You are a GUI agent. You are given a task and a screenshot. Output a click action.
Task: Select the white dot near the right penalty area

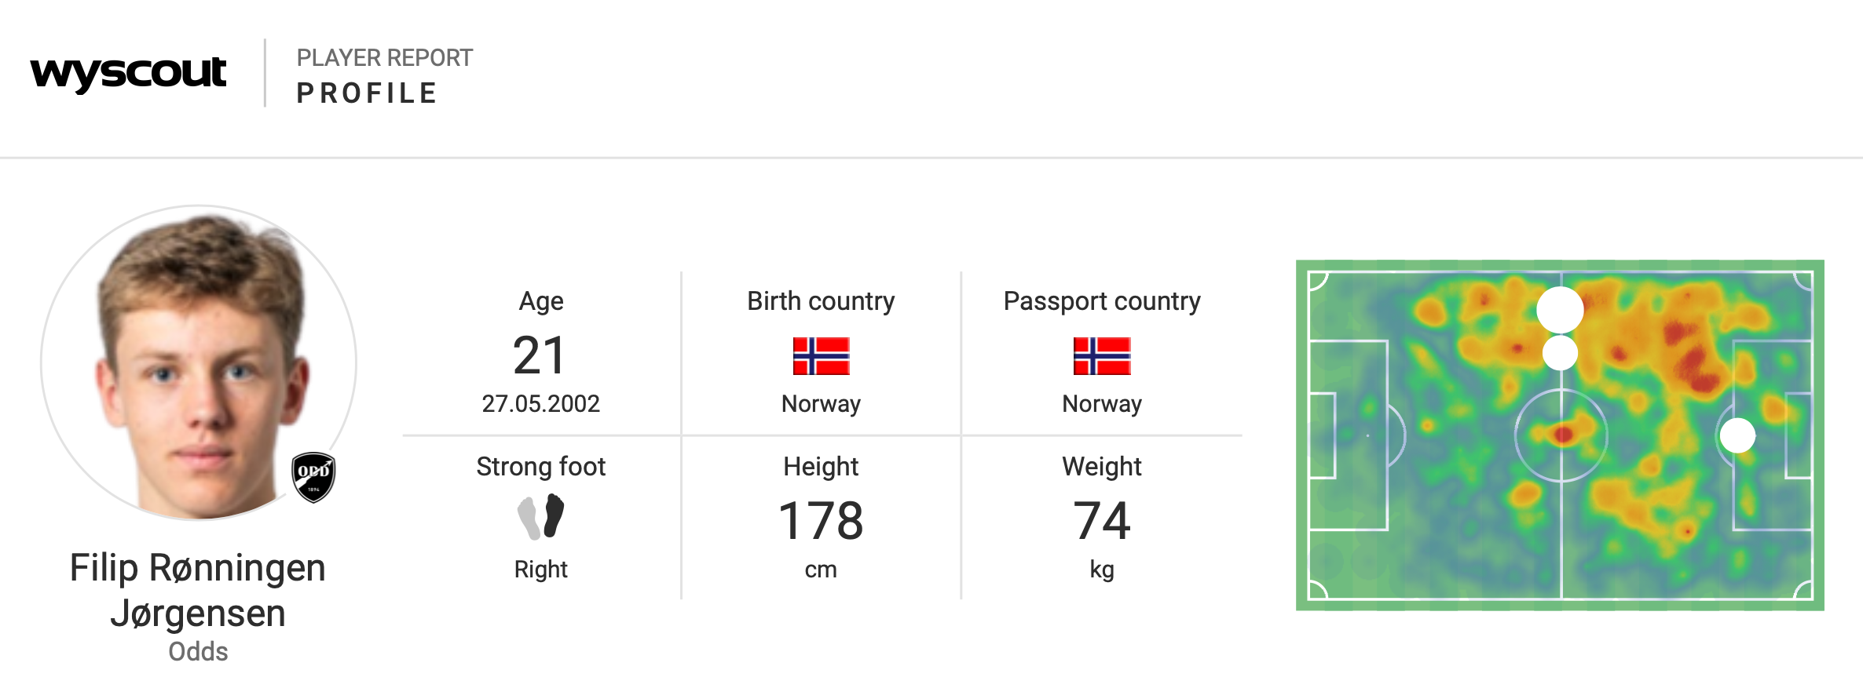1737,435
